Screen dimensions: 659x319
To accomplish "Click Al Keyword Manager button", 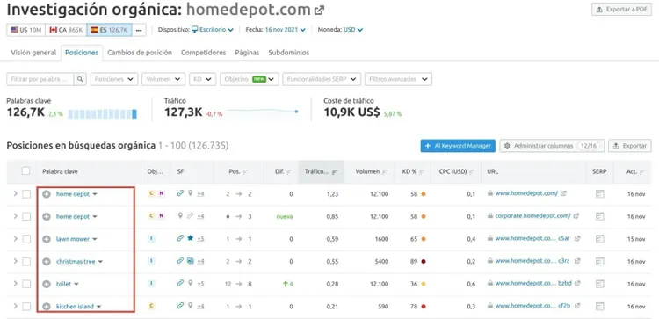I will (458, 146).
